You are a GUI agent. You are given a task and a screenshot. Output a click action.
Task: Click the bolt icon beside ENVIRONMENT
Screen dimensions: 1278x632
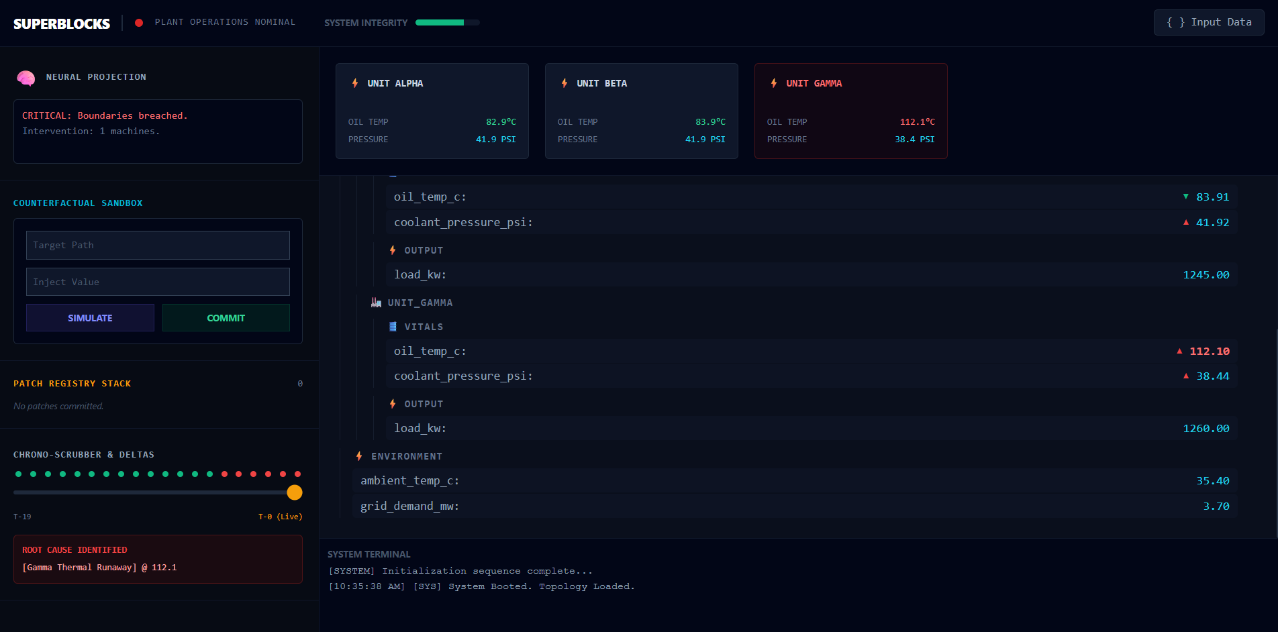(359, 456)
